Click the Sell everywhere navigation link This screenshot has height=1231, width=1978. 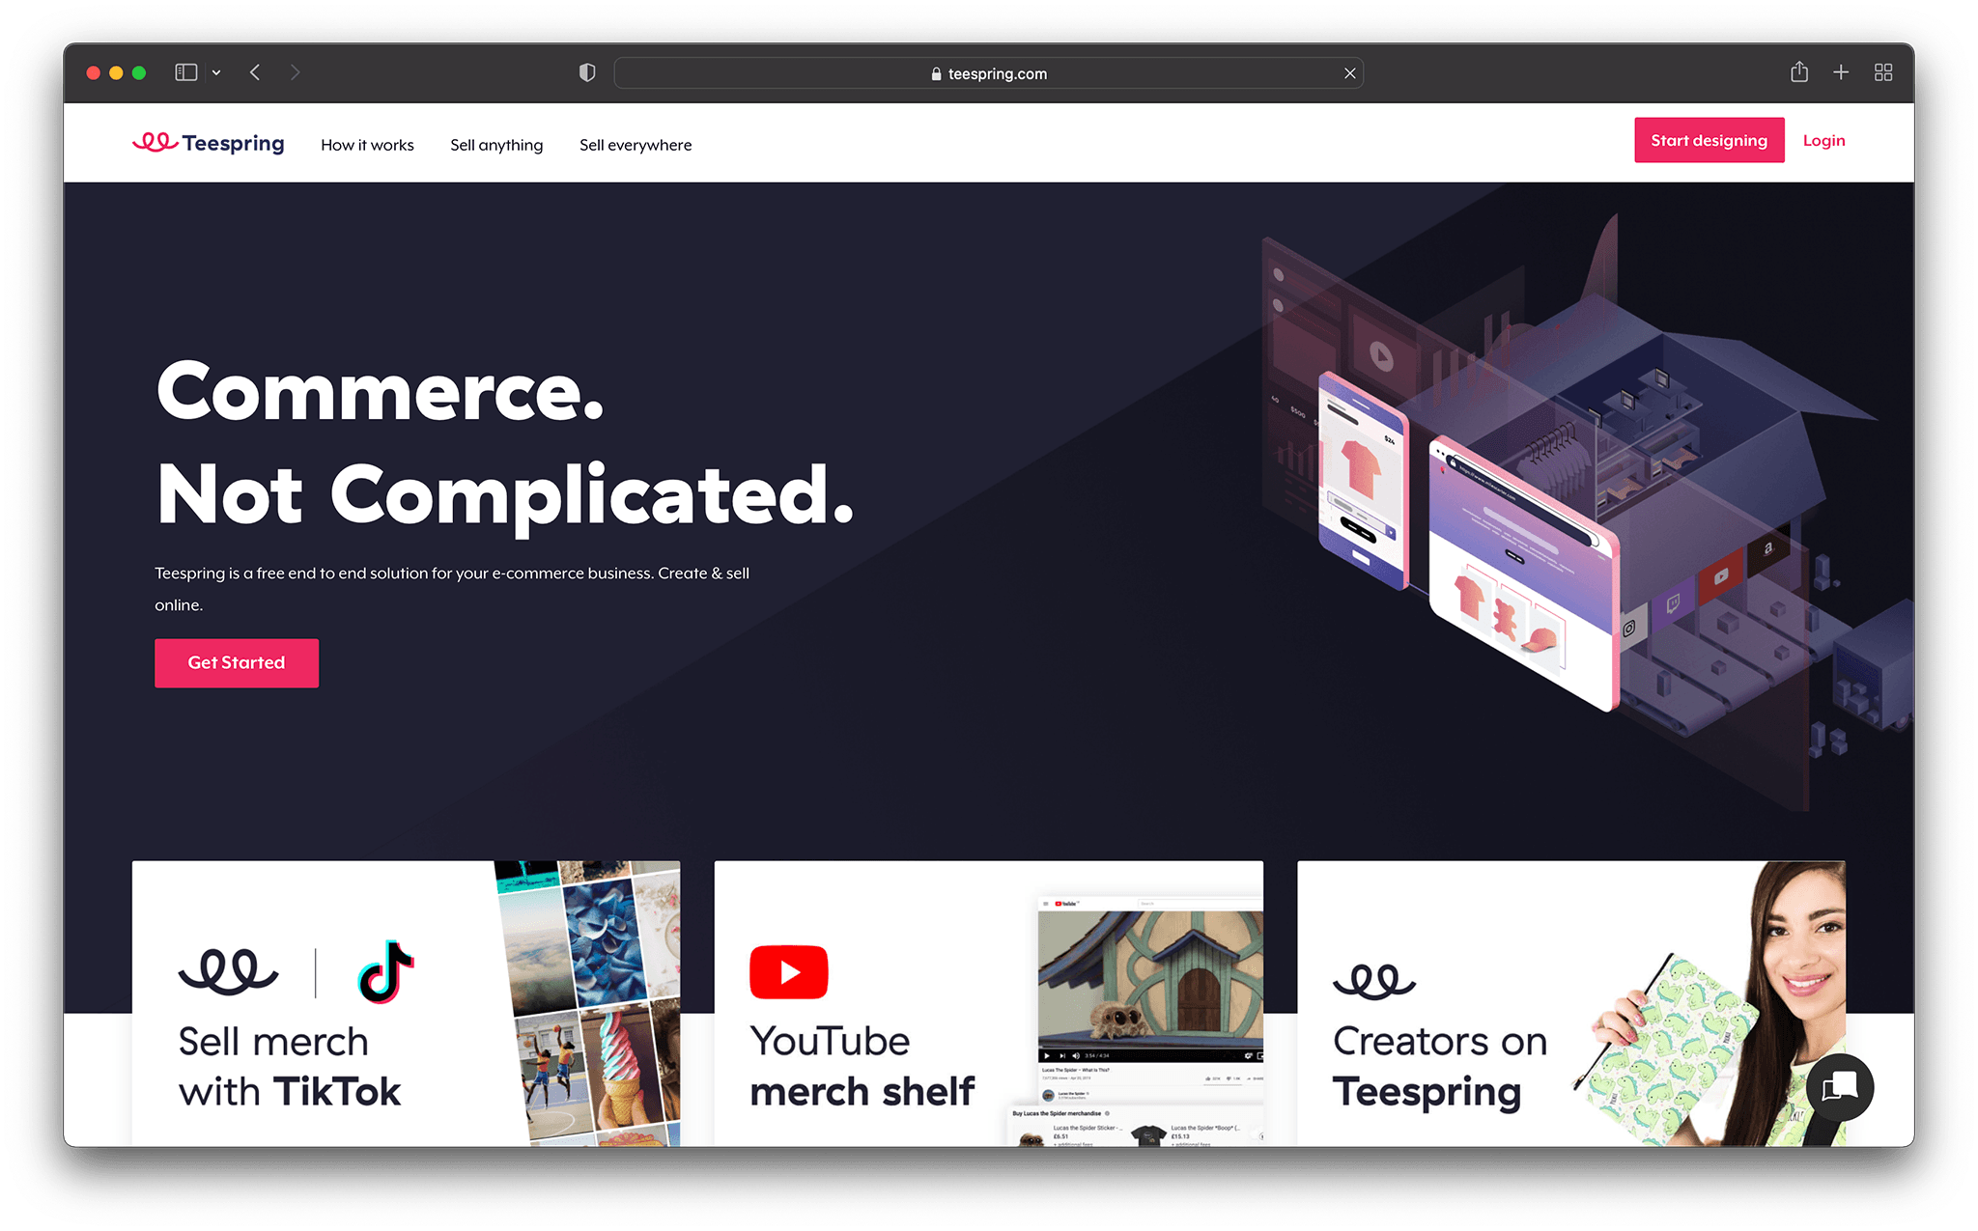[633, 143]
